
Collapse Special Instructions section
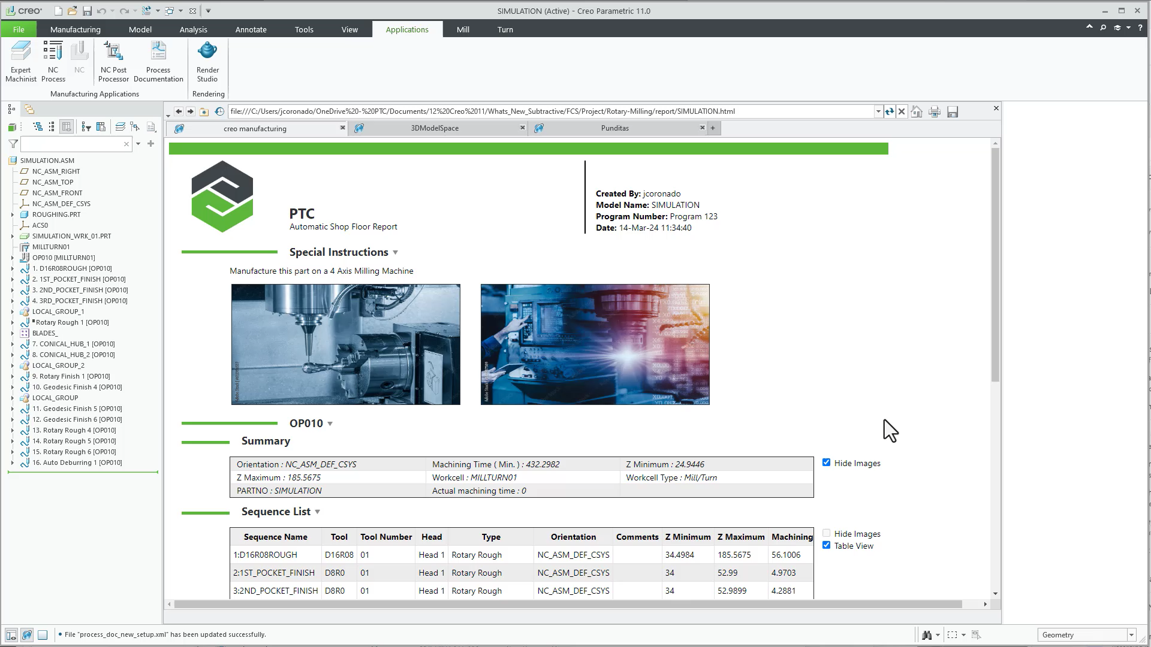click(395, 253)
